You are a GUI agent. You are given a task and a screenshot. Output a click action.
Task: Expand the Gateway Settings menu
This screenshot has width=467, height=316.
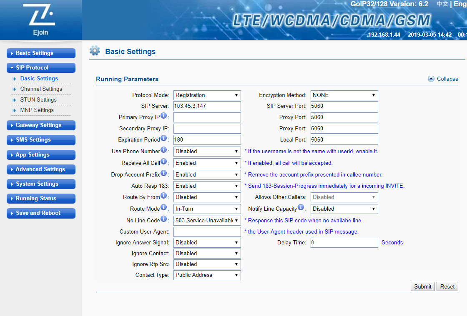click(41, 125)
